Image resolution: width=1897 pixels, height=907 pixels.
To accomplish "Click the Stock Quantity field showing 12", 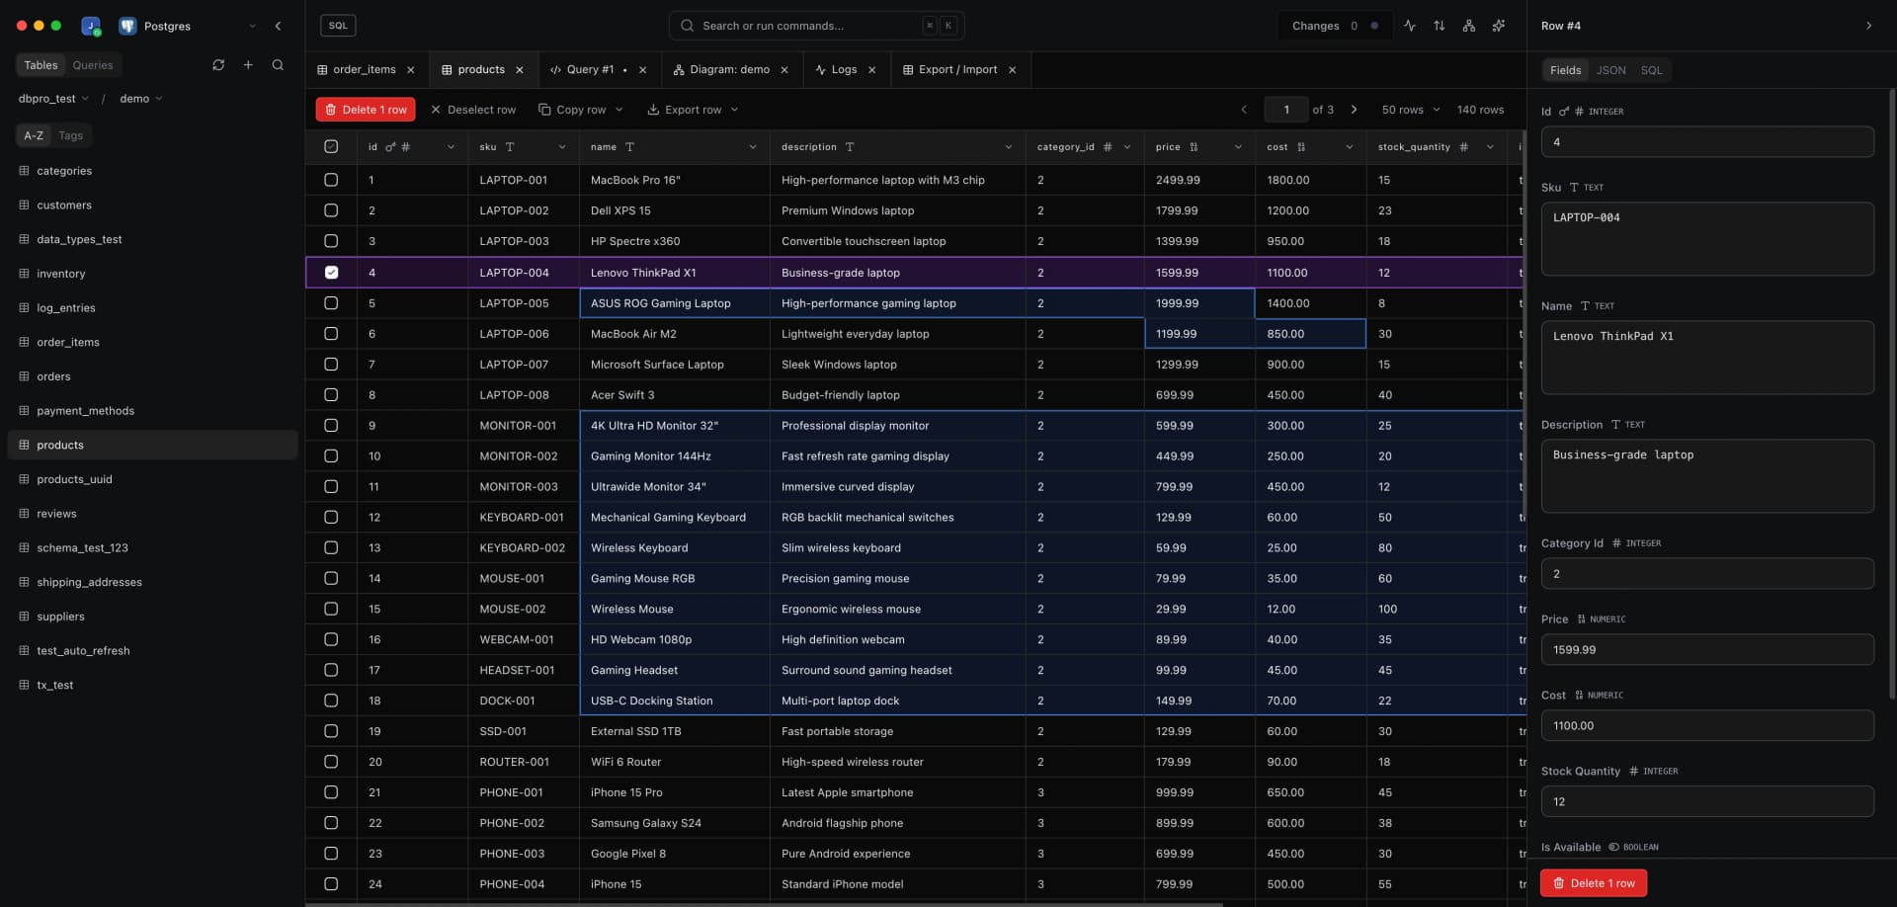I will click(1707, 802).
